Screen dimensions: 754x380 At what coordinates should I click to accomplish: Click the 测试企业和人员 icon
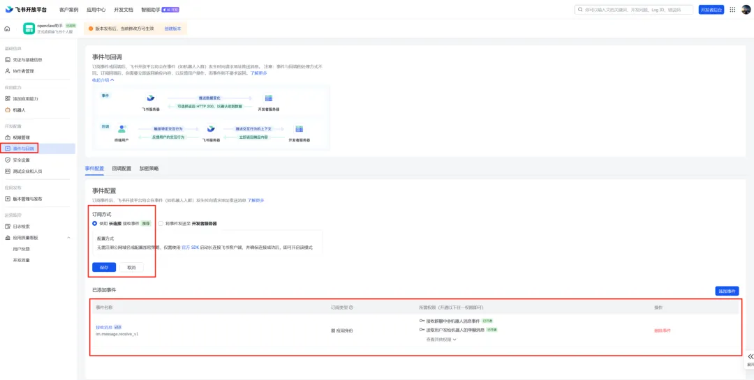(x=8, y=171)
